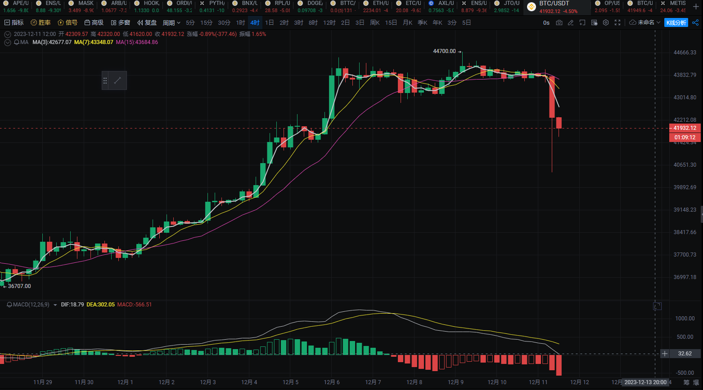703x390 pixels.
Task: Open the 未命名 layout dropdown
Action: (x=645, y=22)
